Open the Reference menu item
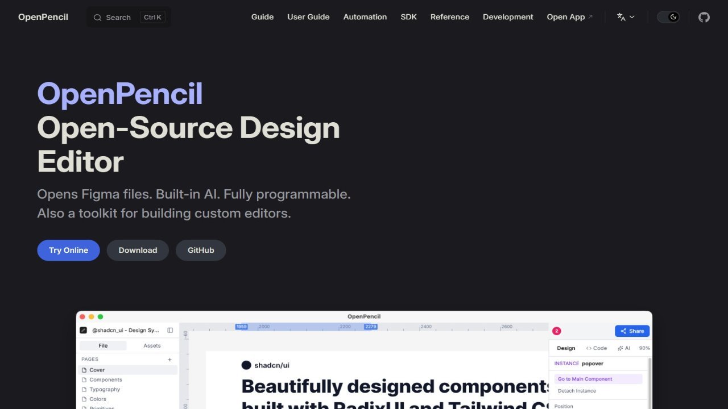The height and width of the screenshot is (409, 728). [450, 17]
